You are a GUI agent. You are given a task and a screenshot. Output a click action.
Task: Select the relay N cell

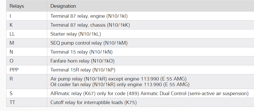[11, 52]
